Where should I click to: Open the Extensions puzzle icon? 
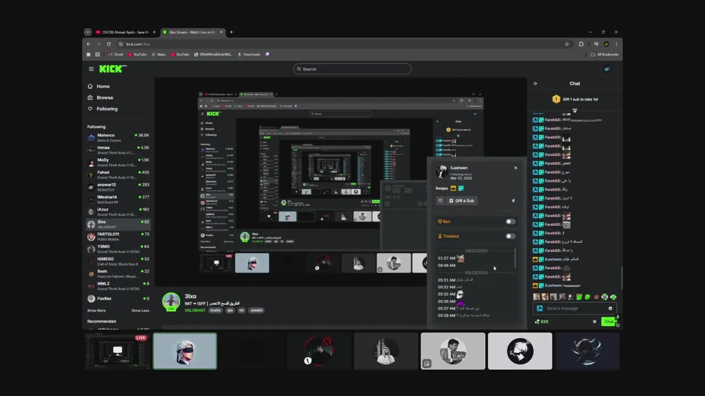pyautogui.click(x=581, y=44)
